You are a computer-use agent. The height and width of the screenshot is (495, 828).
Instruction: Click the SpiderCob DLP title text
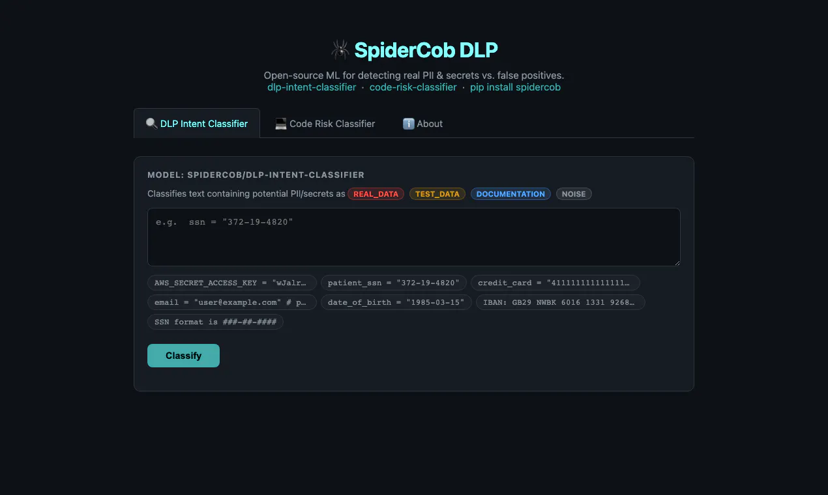click(x=426, y=49)
